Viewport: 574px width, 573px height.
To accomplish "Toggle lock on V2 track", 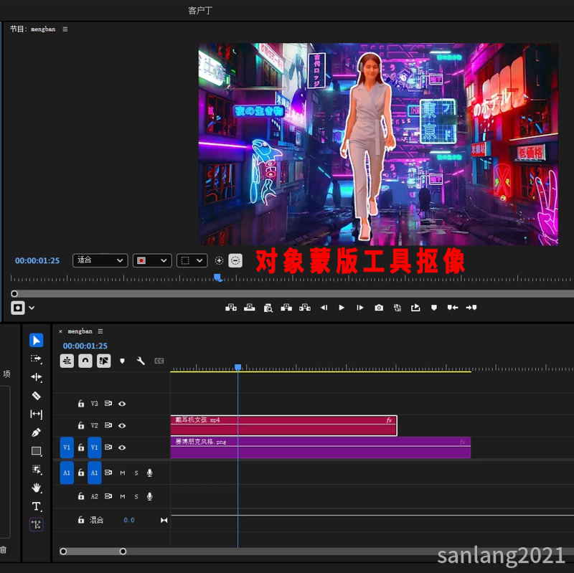I will point(81,425).
